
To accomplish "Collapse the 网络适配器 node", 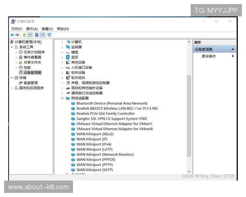I will coord(62,98).
